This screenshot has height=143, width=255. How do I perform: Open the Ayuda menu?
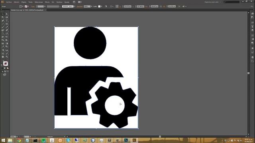[67, 2]
